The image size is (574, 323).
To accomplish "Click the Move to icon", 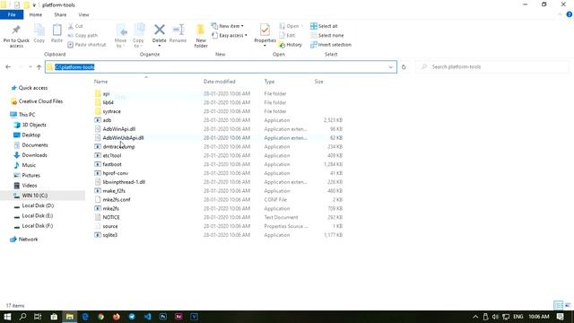I will (120, 30).
